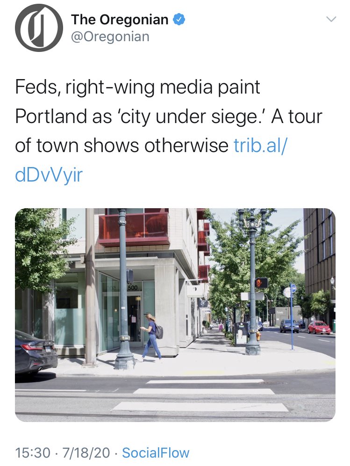The image size is (350, 466).
Task: Visit the @Oregonian handle
Action: pyautogui.click(x=110, y=37)
